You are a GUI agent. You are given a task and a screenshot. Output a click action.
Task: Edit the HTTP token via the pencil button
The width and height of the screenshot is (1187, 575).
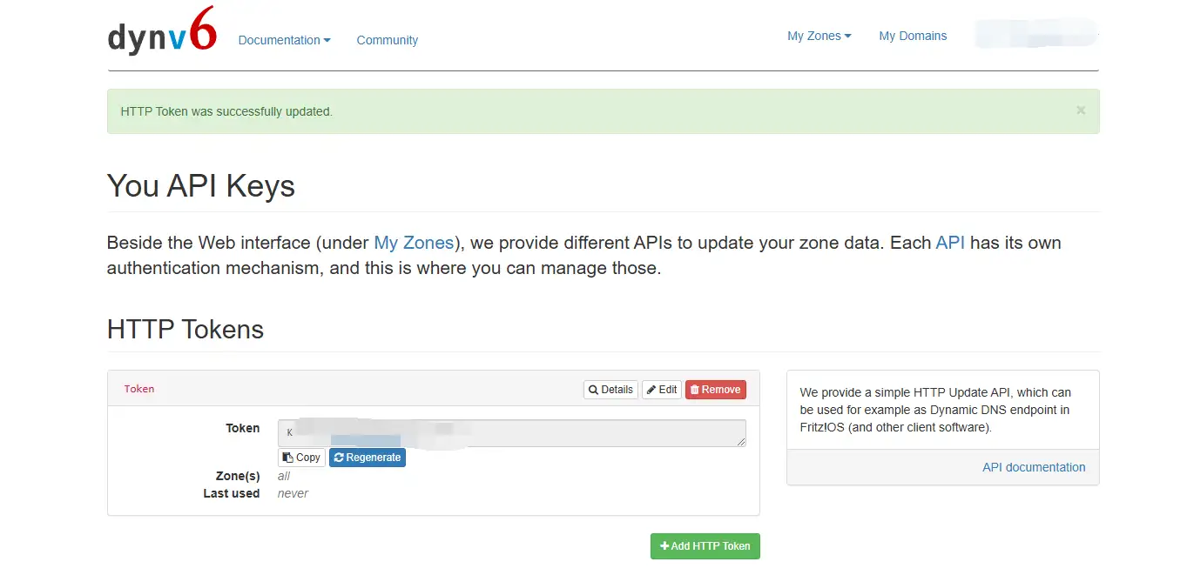coord(662,390)
